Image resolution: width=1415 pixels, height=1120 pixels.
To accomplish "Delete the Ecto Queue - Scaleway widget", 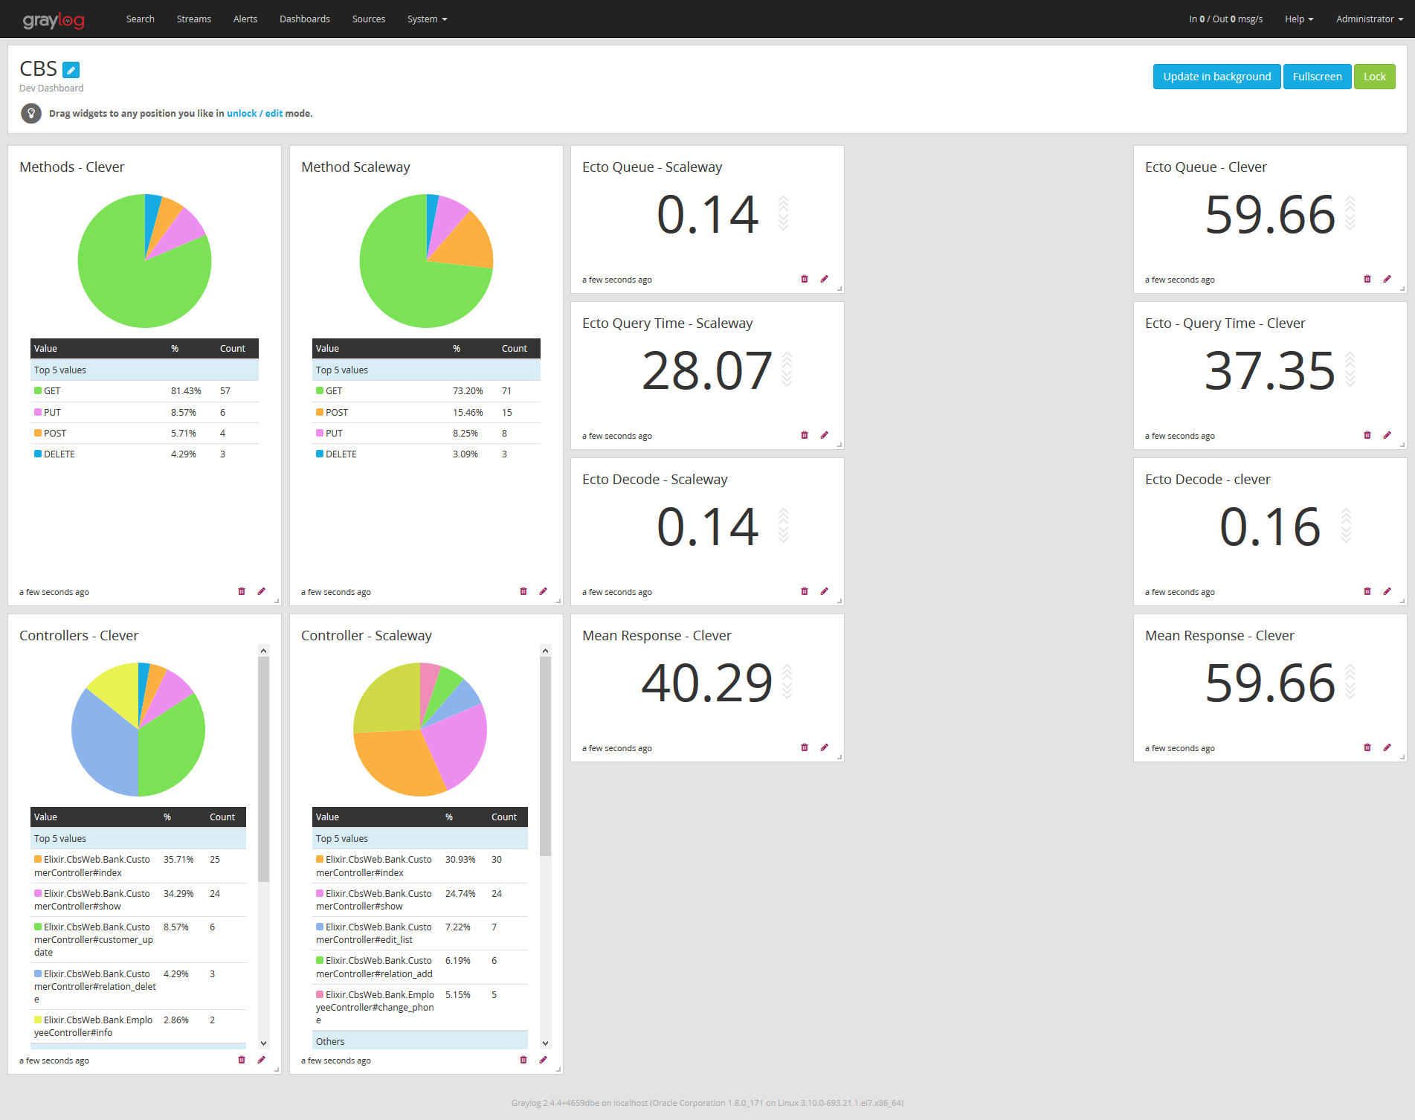I will click(805, 279).
